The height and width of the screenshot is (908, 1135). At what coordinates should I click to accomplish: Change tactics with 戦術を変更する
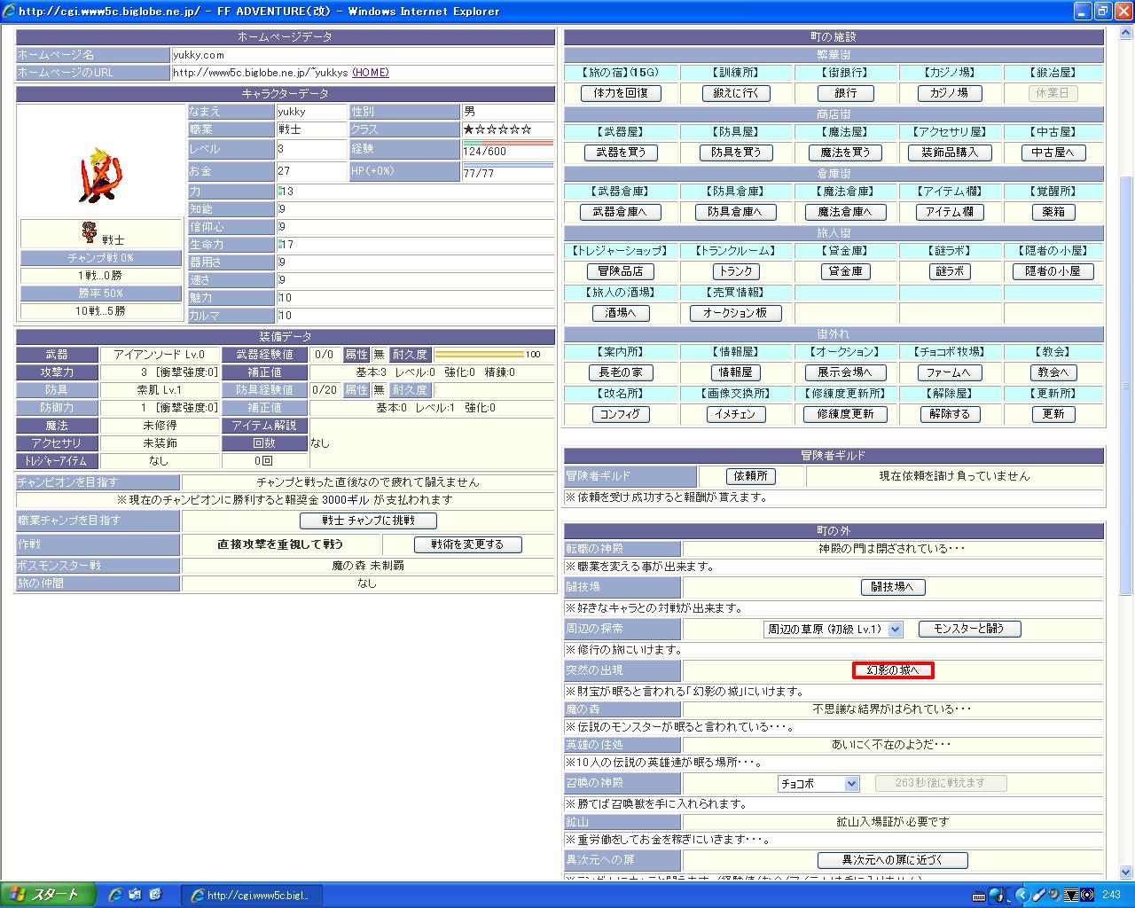467,544
